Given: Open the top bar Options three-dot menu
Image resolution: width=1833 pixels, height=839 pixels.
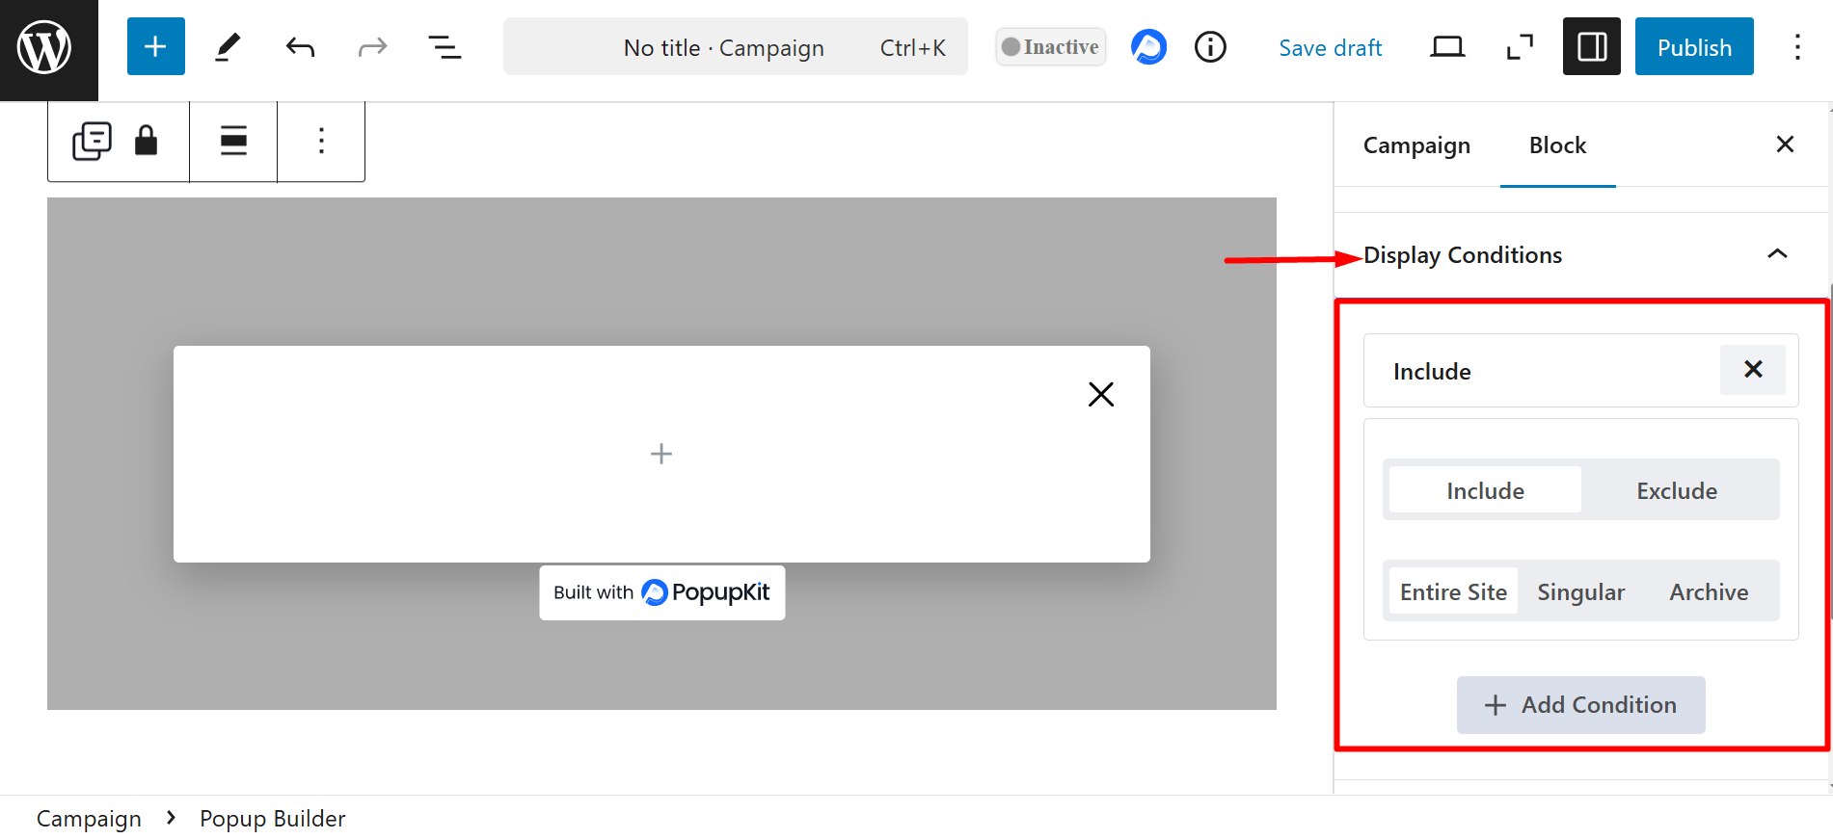Looking at the screenshot, I should tap(1796, 47).
